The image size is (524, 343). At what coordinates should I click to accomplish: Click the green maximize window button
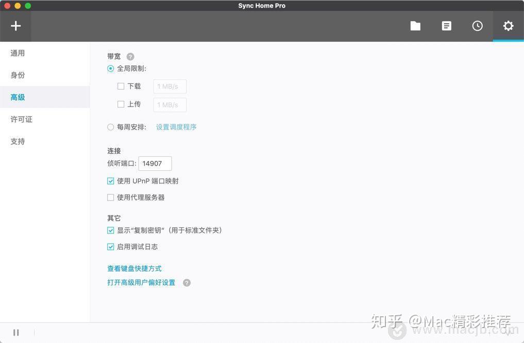28,6
